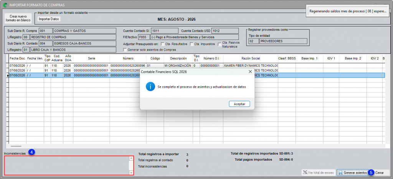
Task: Click the Año DUA column header
Action: [68, 58]
